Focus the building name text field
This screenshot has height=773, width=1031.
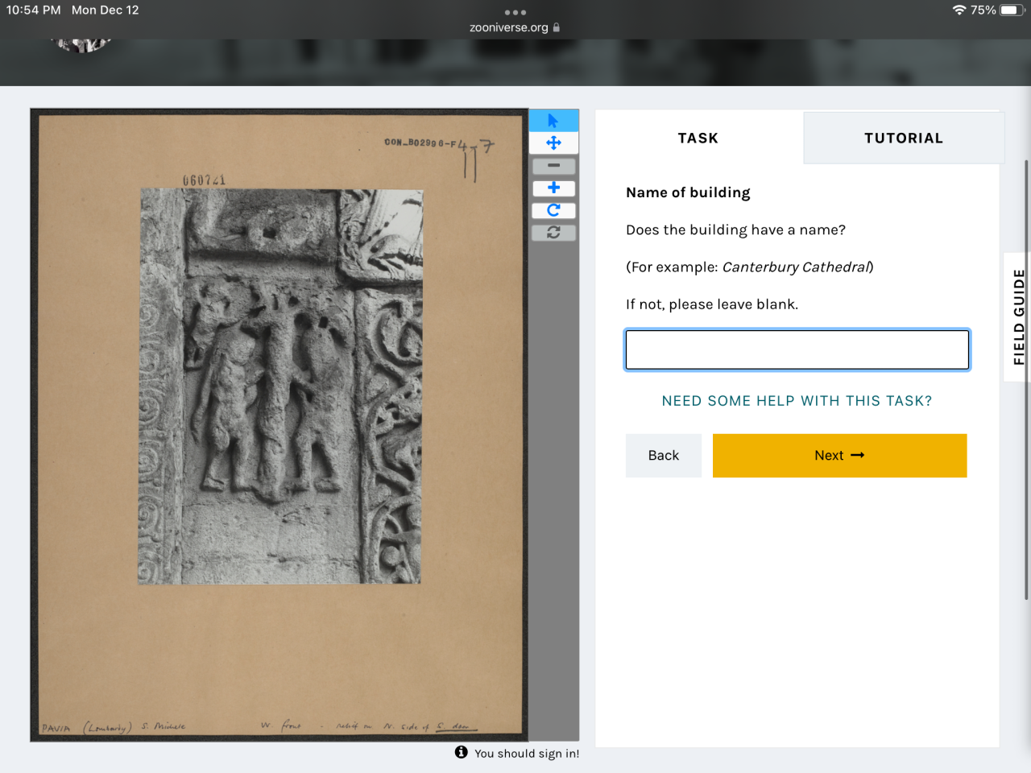point(797,350)
